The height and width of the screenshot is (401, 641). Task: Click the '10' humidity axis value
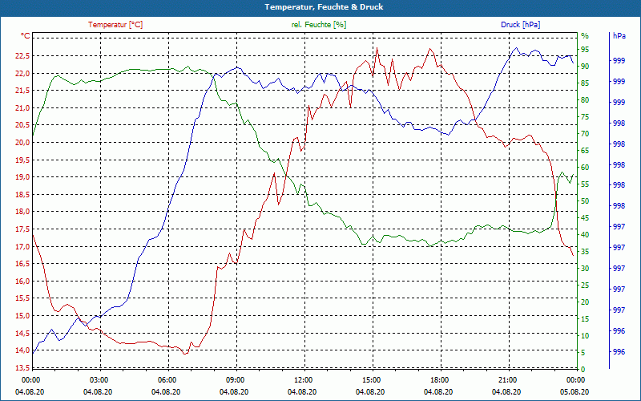[585, 336]
